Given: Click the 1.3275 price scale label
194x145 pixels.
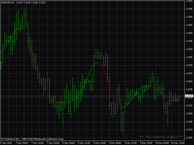Looking at the screenshot, I should [189, 73].
